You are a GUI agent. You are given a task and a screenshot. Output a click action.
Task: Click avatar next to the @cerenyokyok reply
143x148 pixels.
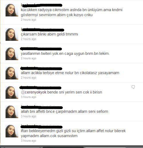tap(12, 92)
